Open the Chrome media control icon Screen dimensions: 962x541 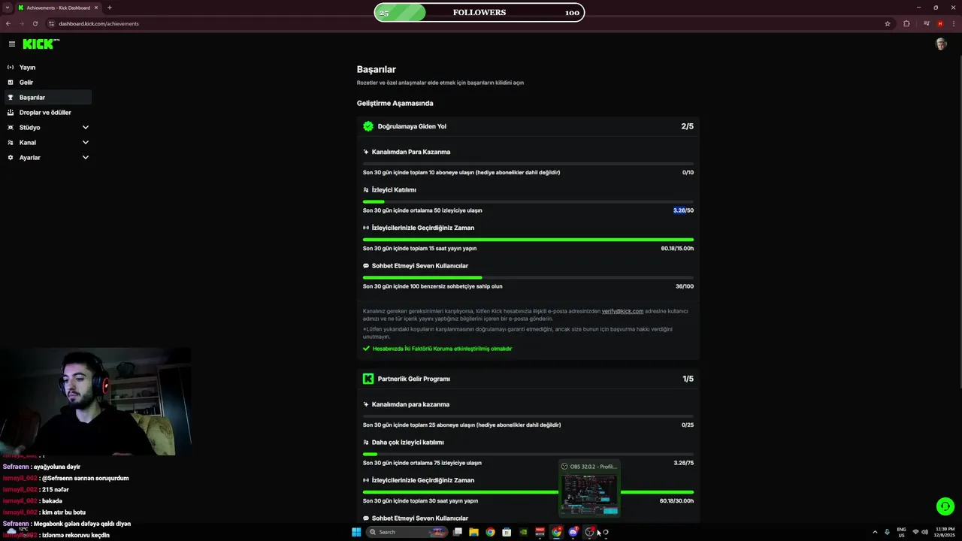926,23
